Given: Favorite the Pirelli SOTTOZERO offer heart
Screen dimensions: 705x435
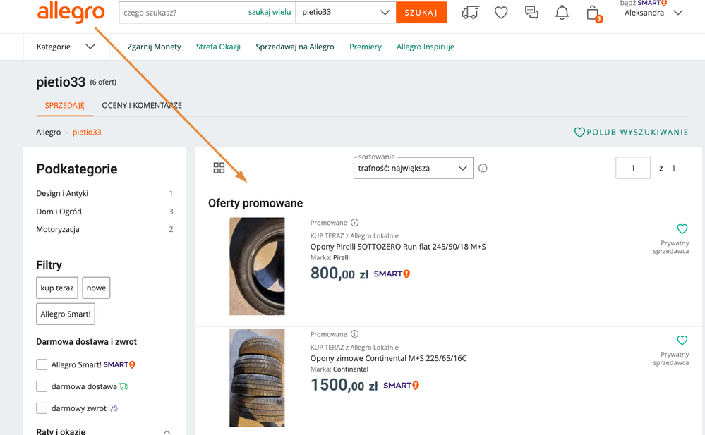Looking at the screenshot, I should [x=682, y=228].
